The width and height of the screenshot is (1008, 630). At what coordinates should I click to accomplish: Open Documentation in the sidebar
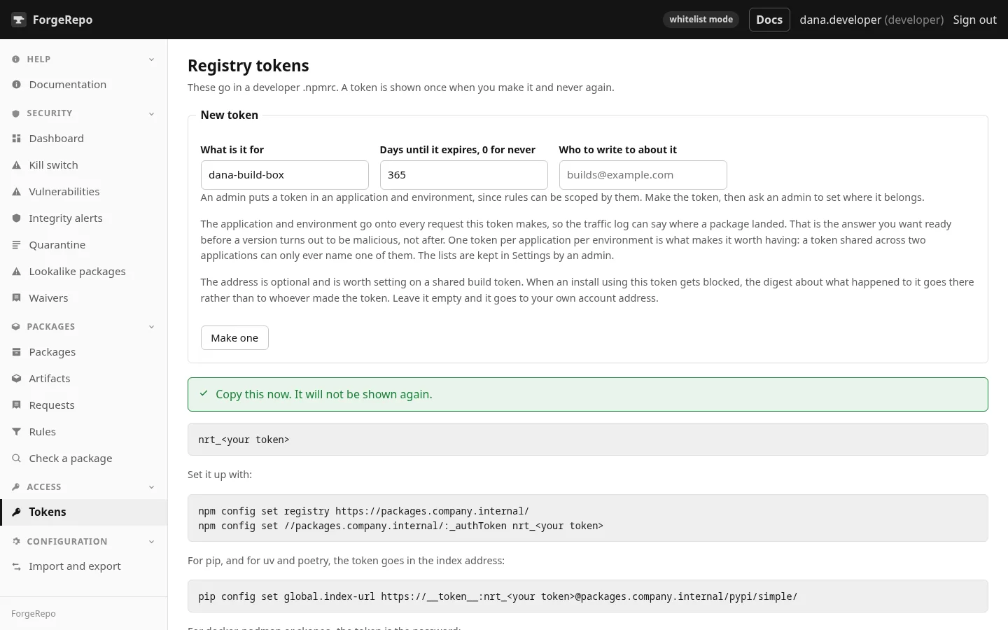[84, 85]
